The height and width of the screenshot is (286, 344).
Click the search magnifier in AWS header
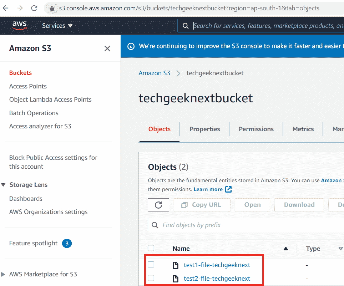pos(186,26)
